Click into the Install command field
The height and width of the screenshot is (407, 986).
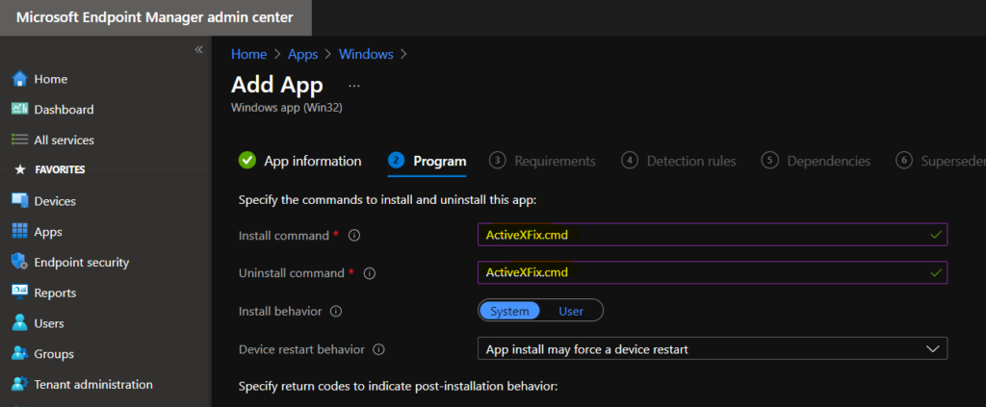(x=713, y=234)
